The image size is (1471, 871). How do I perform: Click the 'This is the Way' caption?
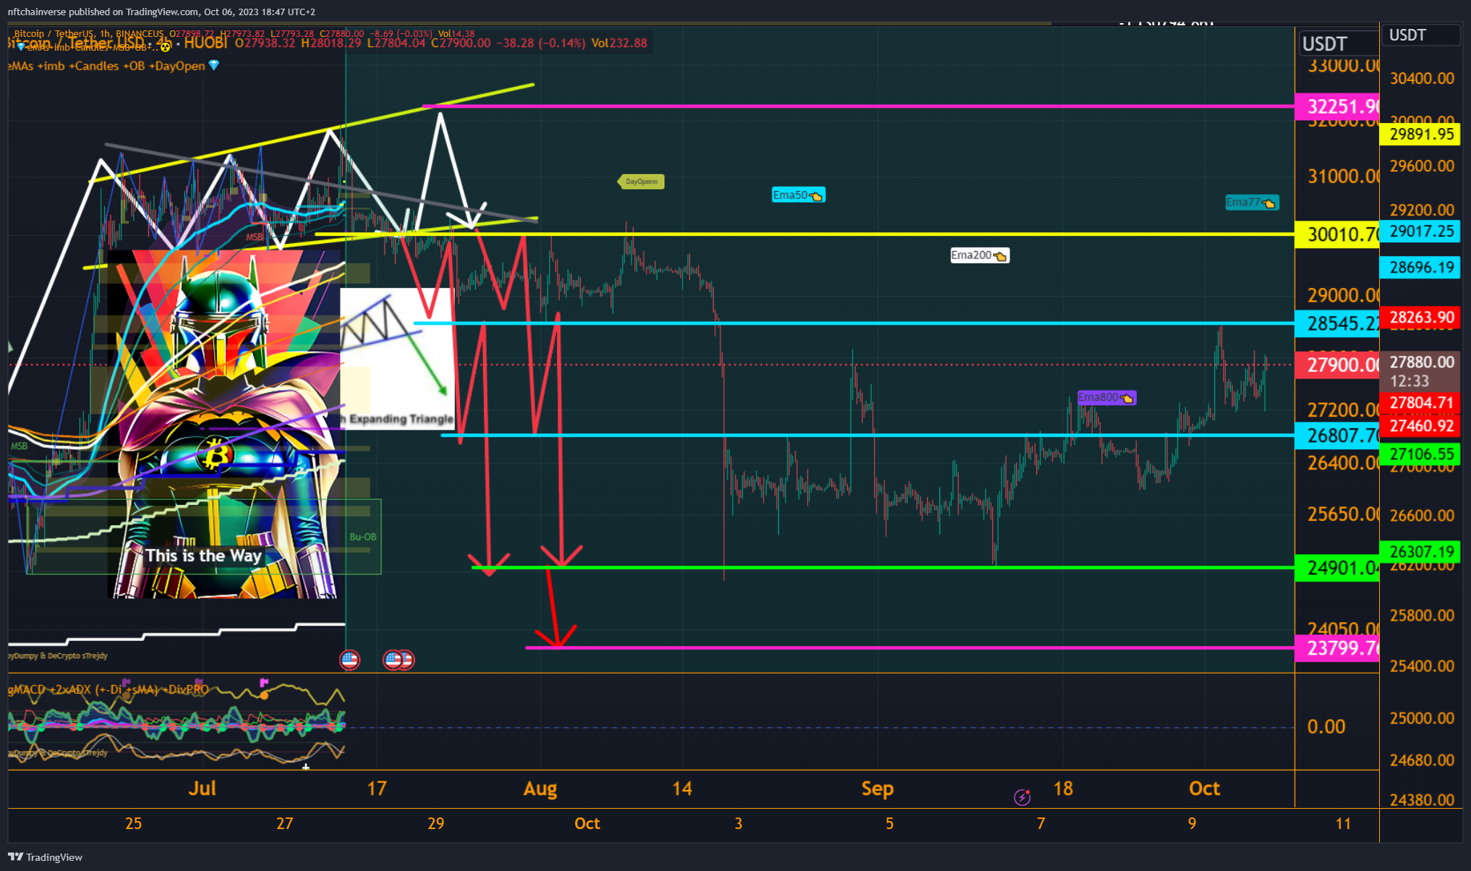[203, 556]
